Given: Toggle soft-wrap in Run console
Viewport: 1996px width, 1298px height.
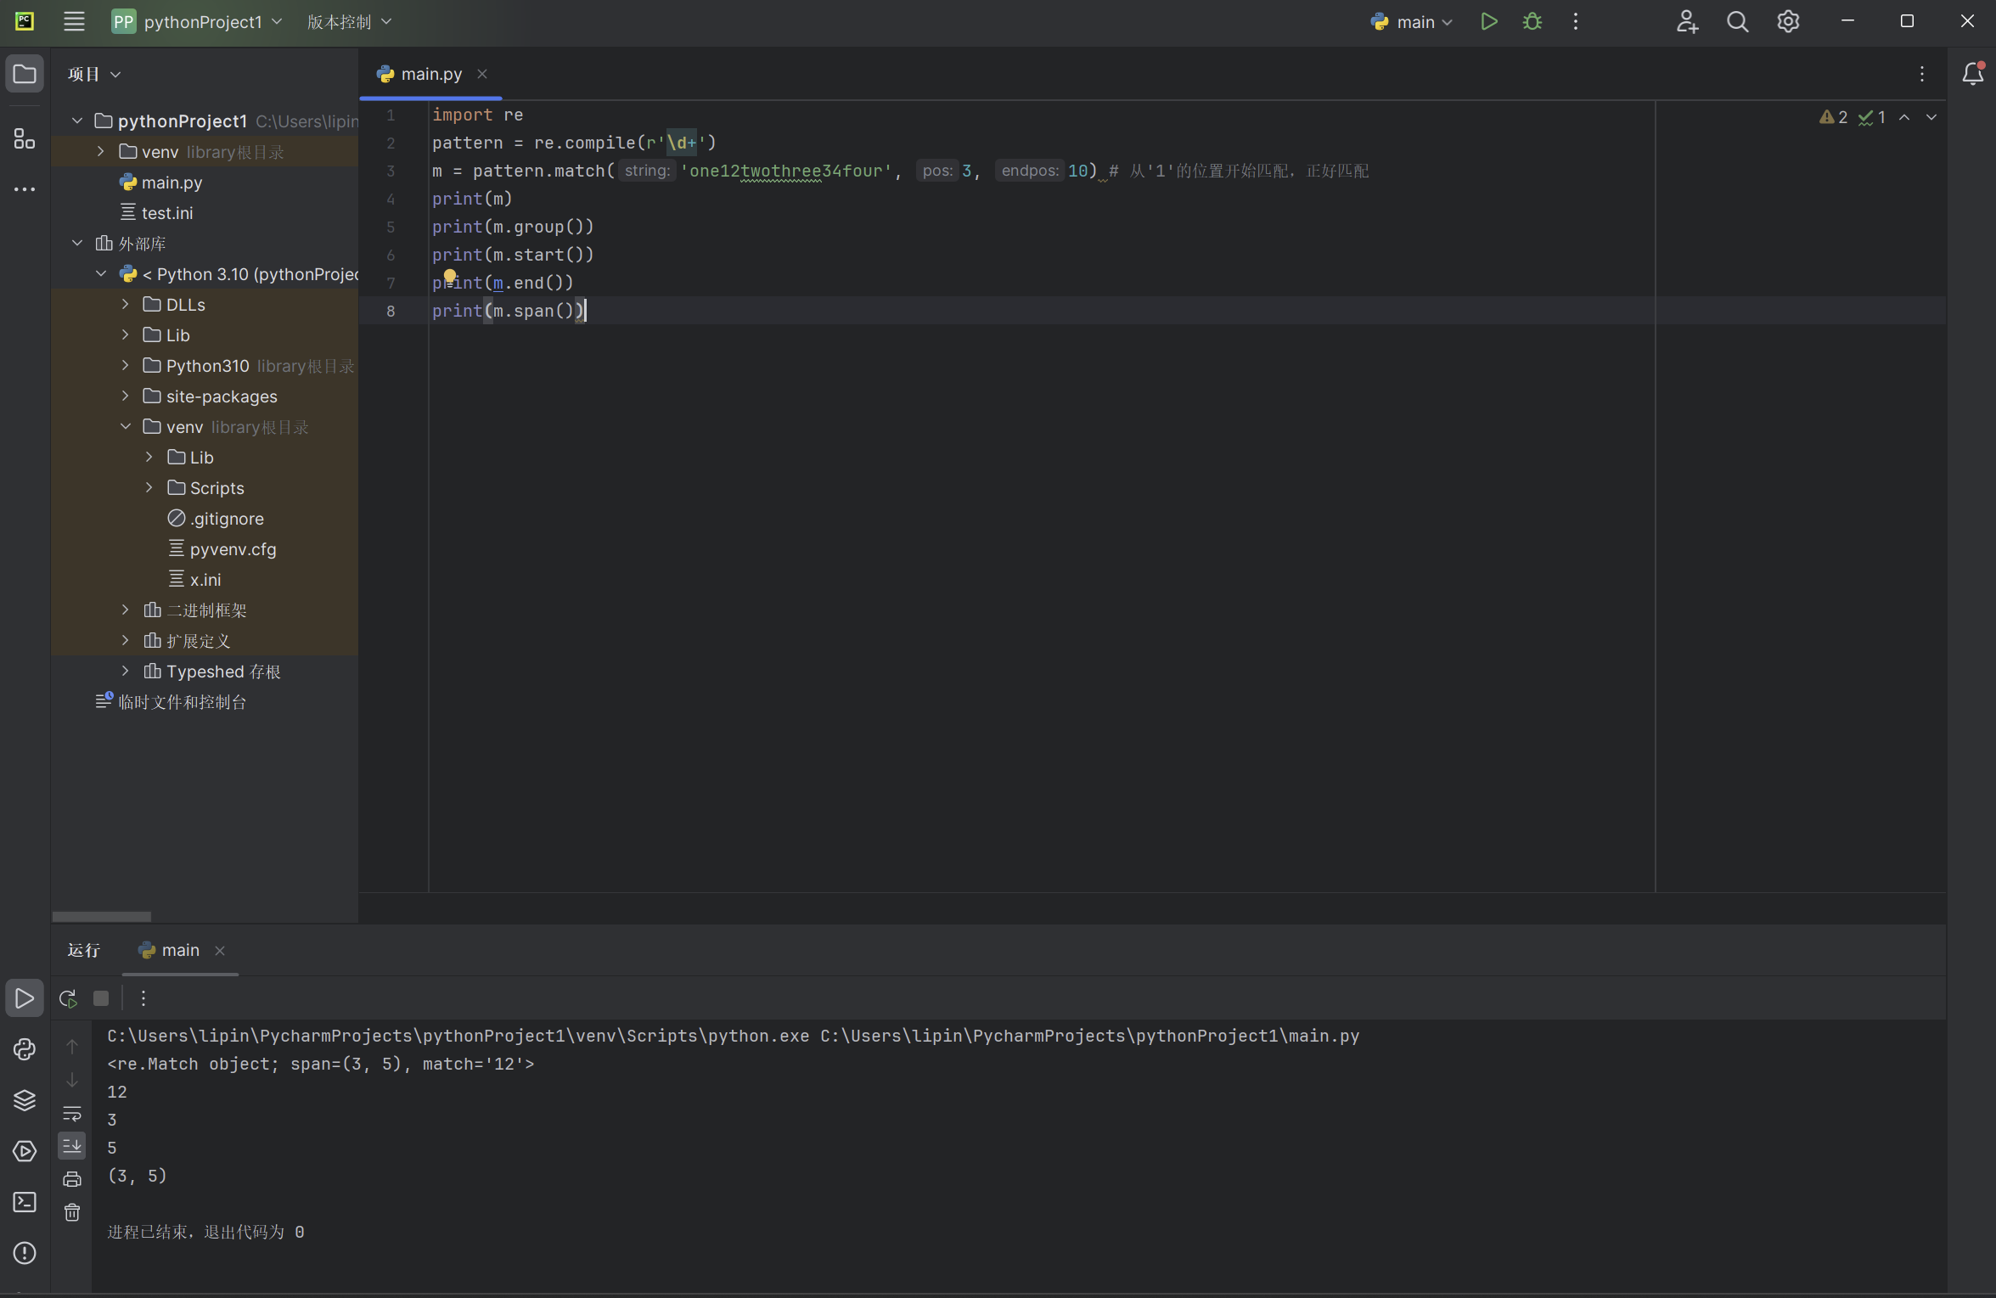Looking at the screenshot, I should pos(72,1113).
